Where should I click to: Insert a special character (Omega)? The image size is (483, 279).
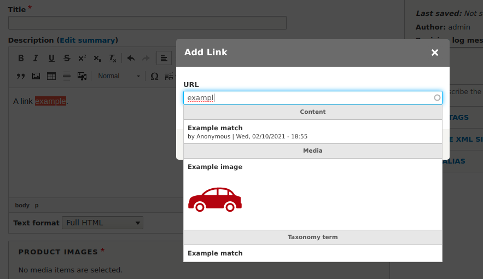click(154, 76)
